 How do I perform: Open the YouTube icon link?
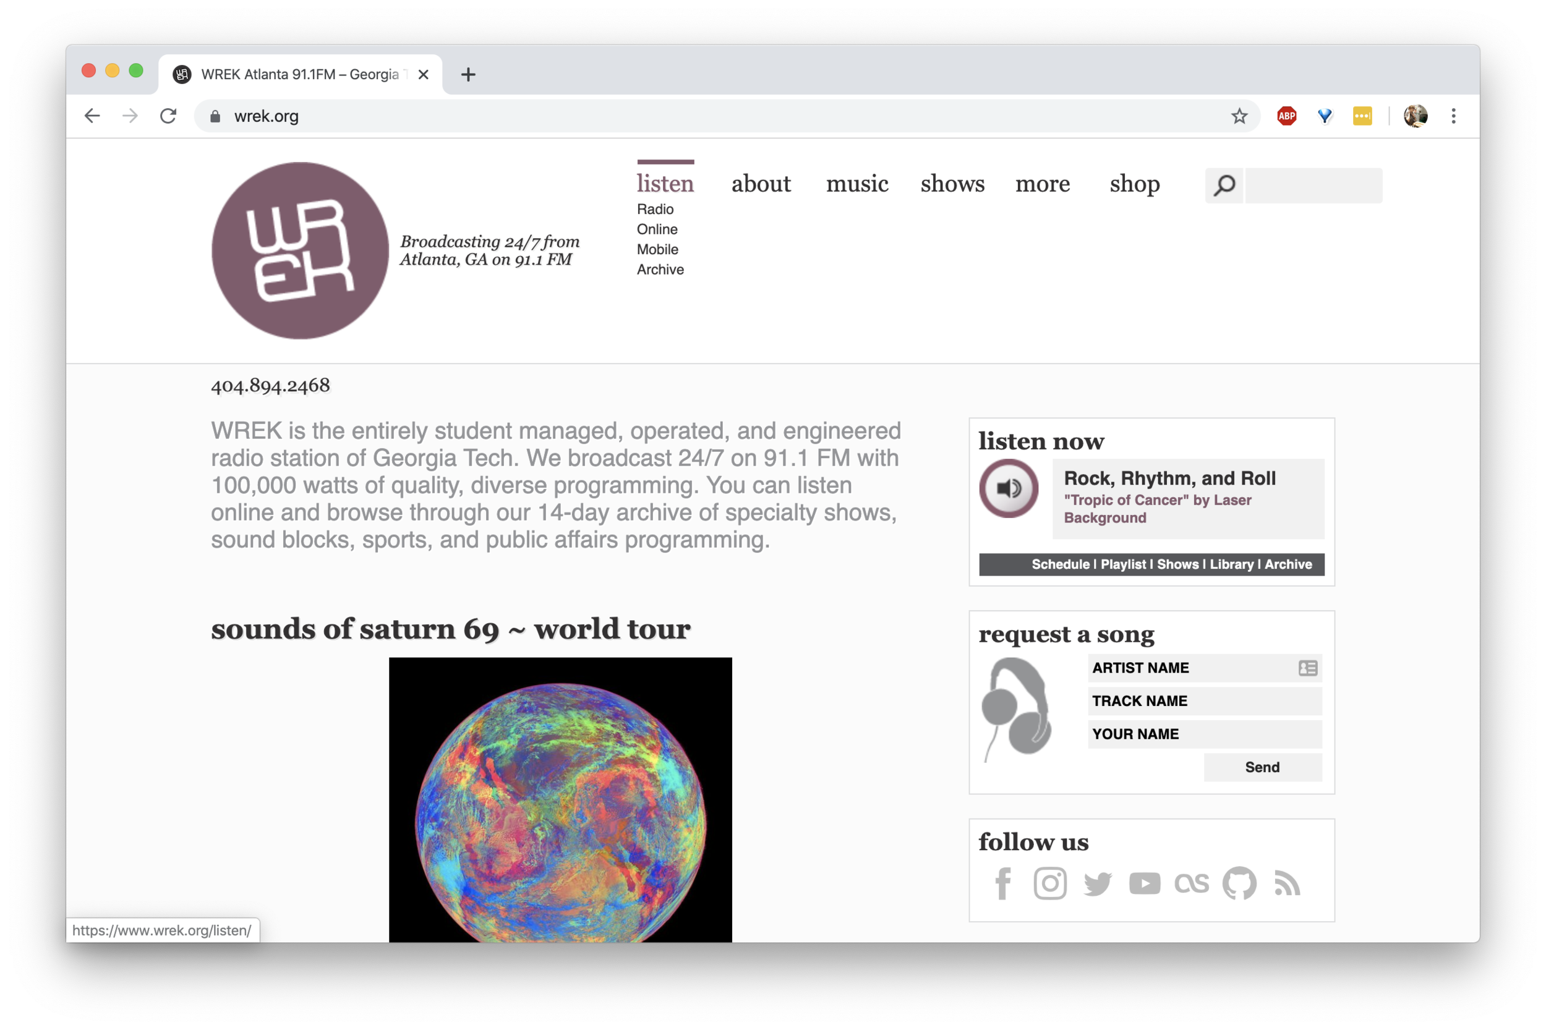[x=1145, y=883]
